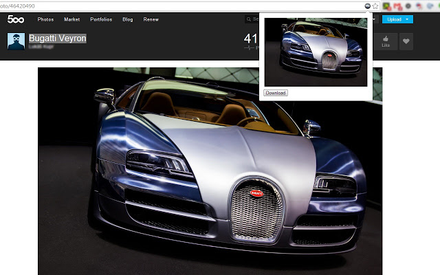Open the Market page

pos(71,19)
